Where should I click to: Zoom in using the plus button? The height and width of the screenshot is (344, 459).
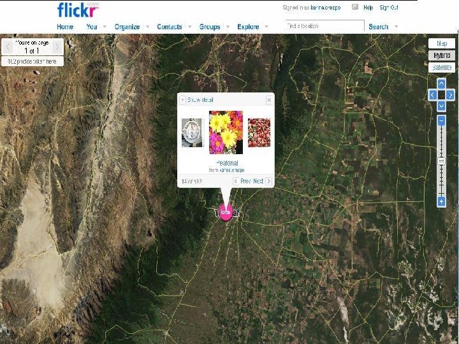point(441,201)
